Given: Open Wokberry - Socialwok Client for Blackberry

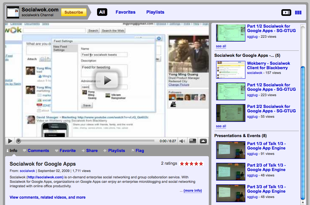Looking at the screenshot, I should (269, 65).
